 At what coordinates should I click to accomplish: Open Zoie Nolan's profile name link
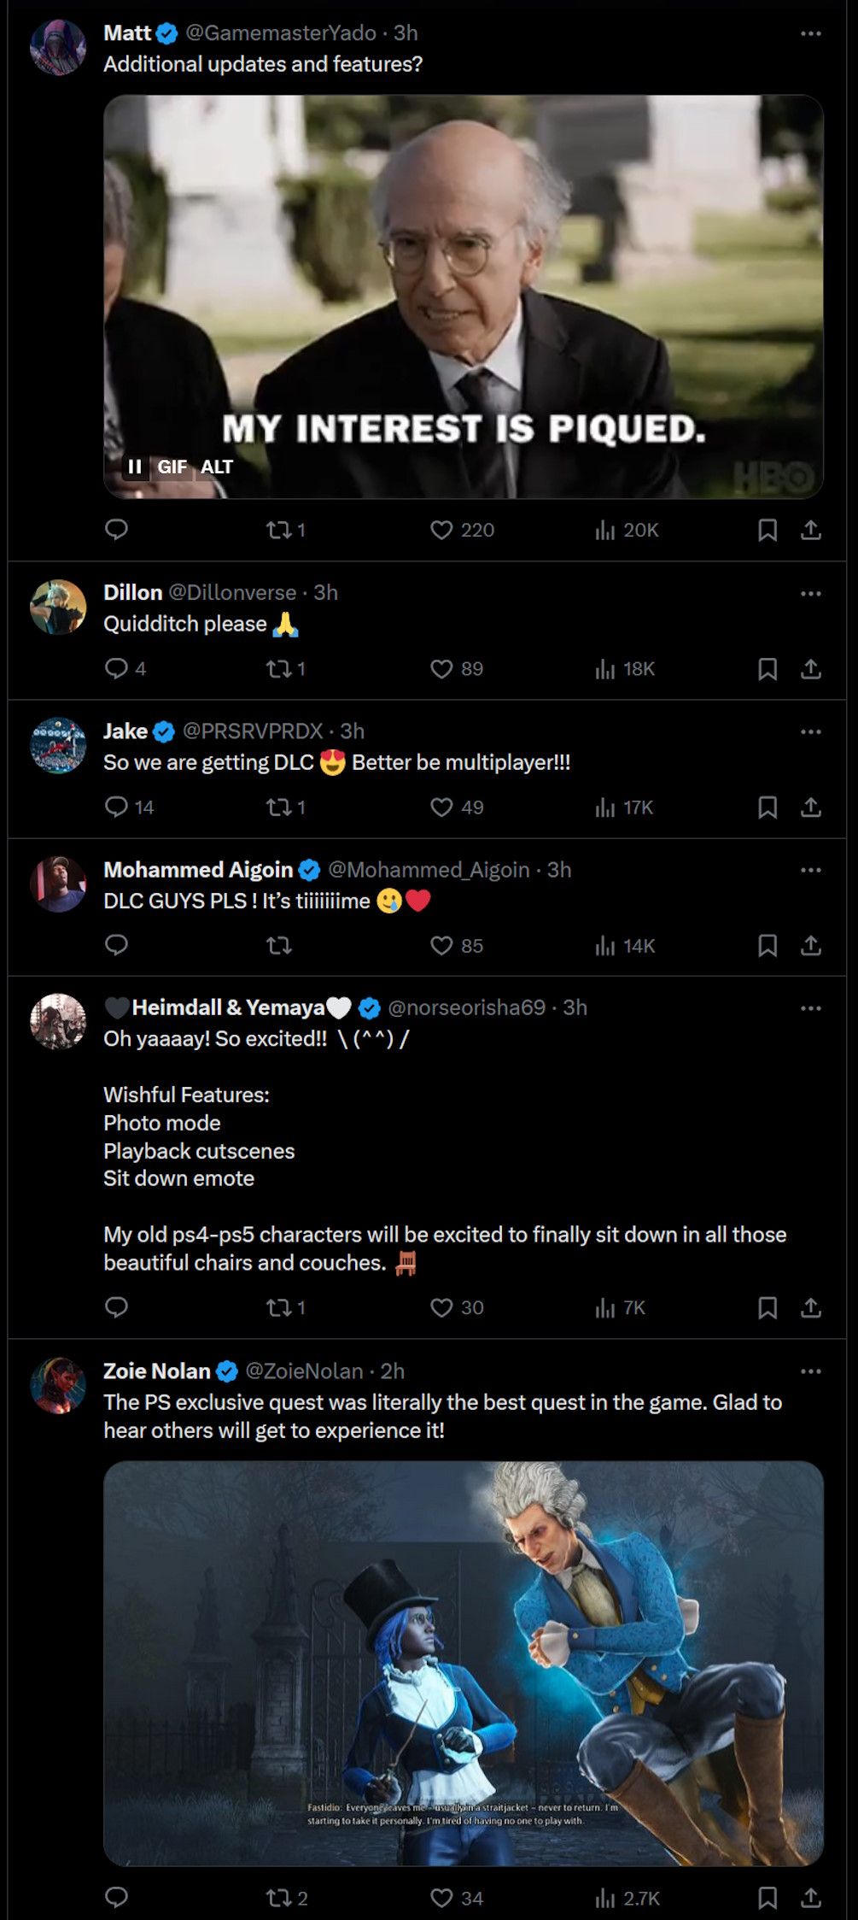(x=157, y=1371)
